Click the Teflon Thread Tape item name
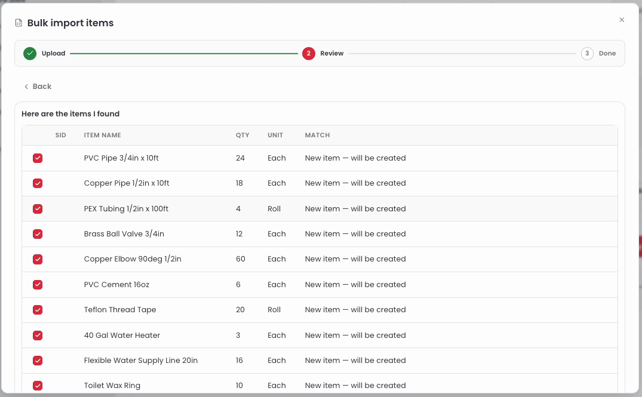 [120, 310]
